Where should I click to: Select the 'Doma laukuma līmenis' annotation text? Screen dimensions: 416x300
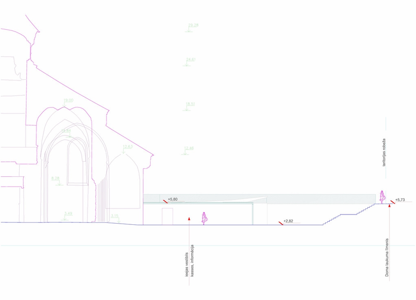388,257
